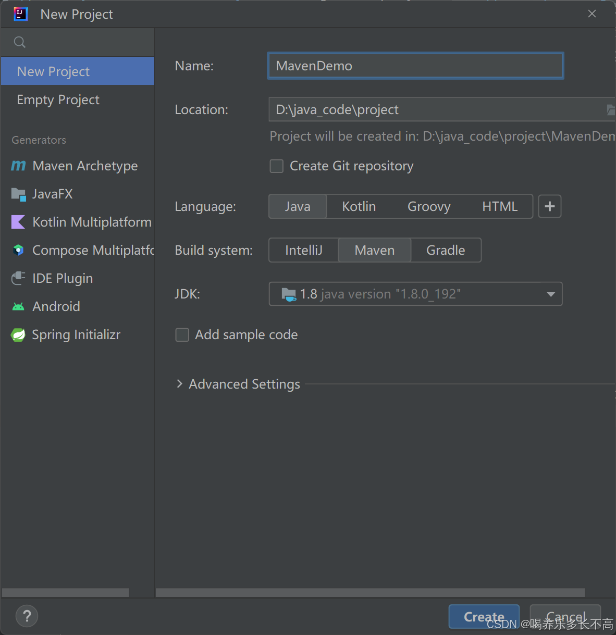This screenshot has width=616, height=635.
Task: Click the browse folder icon in Location
Action: 611,109
